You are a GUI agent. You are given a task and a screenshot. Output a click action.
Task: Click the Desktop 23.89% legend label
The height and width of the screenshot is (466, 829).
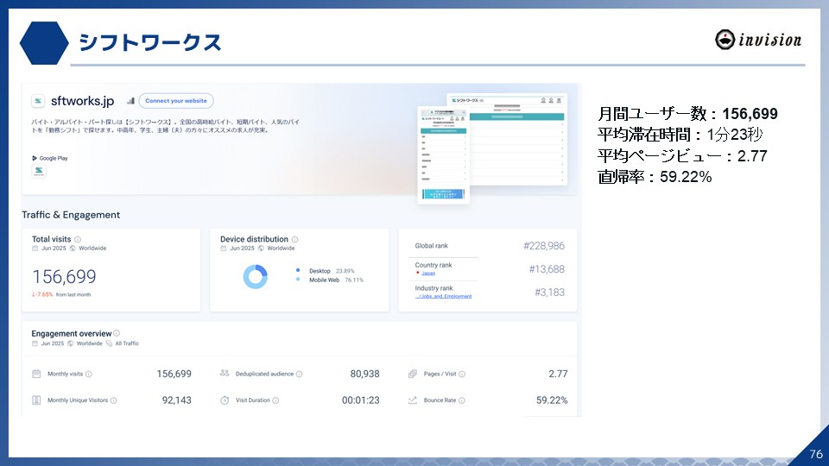(332, 271)
